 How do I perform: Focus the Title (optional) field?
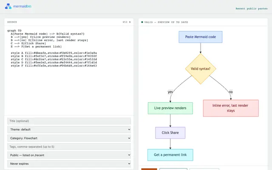(69, 121)
